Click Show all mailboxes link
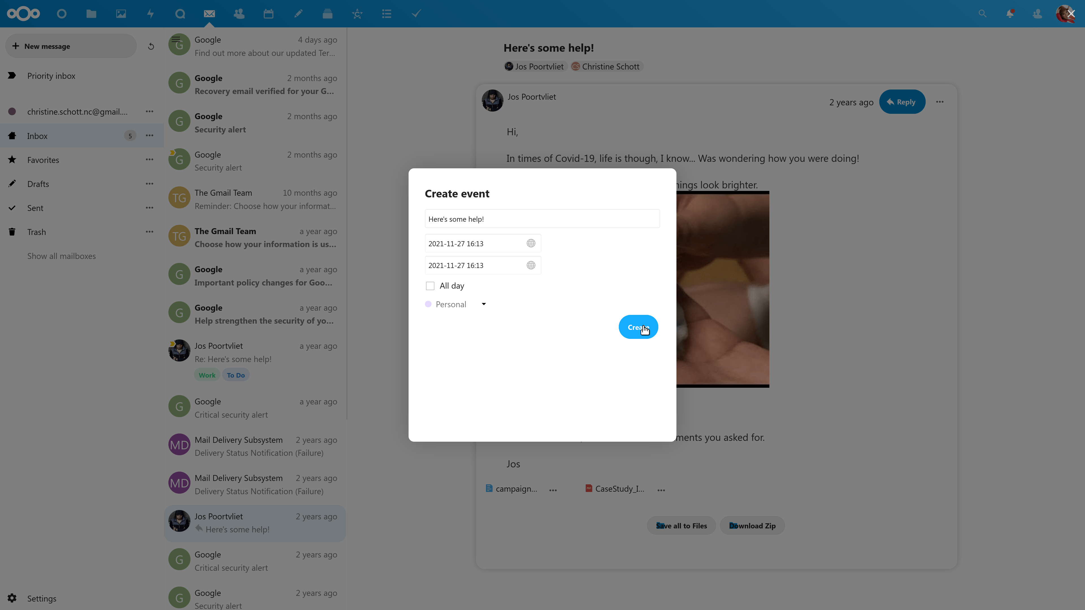Viewport: 1085px width, 610px height. click(62, 256)
